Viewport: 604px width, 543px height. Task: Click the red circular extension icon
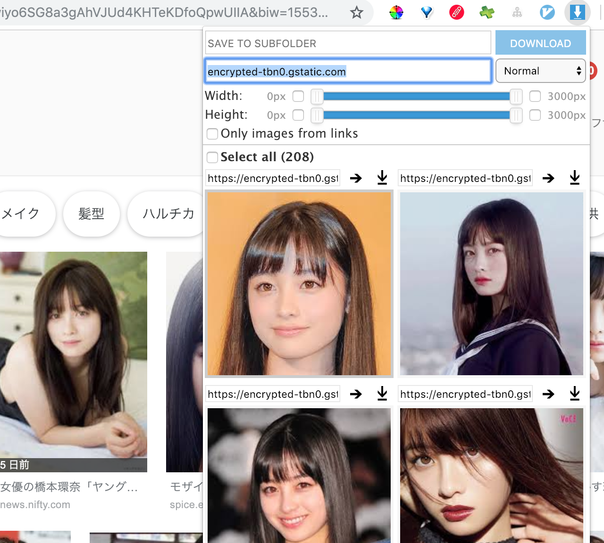click(x=456, y=13)
